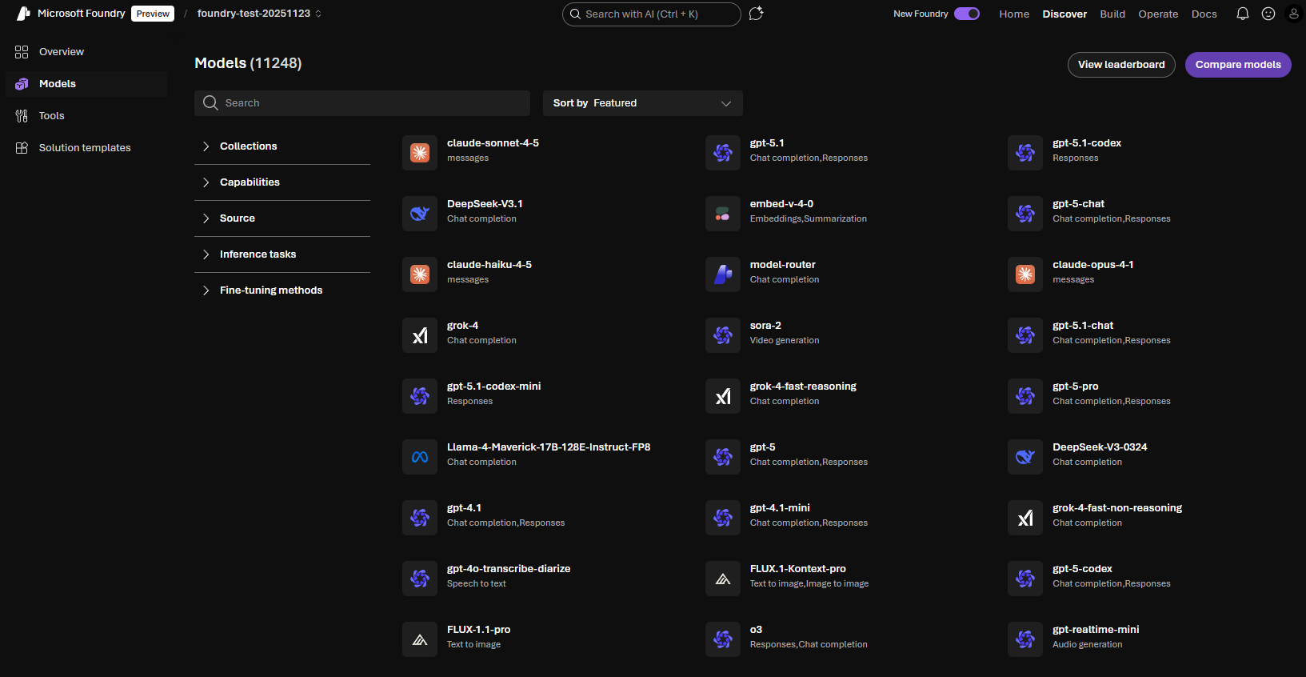Screen dimensions: 1306x677
Task: Open the user account profile icon
Action: click(x=1294, y=14)
